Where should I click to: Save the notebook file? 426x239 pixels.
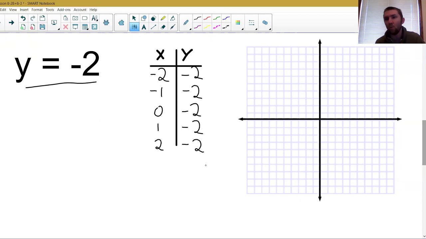pyautogui.click(x=42, y=27)
